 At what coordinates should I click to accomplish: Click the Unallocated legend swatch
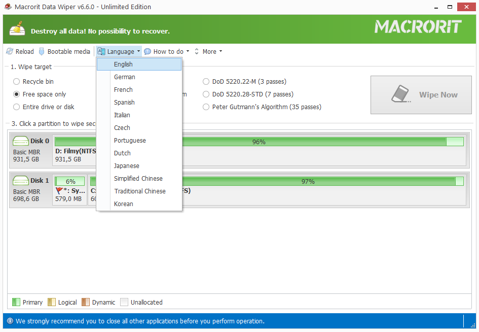(124, 303)
